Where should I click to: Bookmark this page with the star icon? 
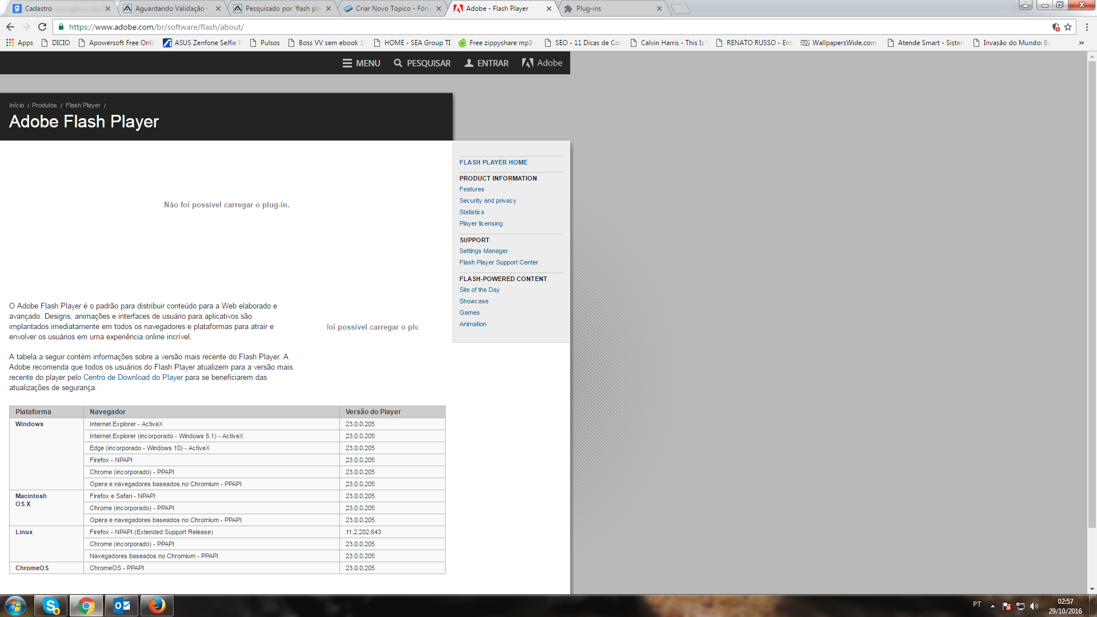click(x=1068, y=27)
